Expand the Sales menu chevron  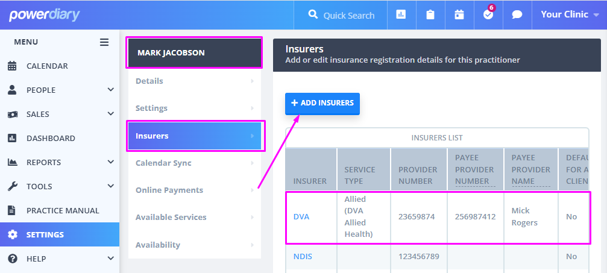[110, 114]
